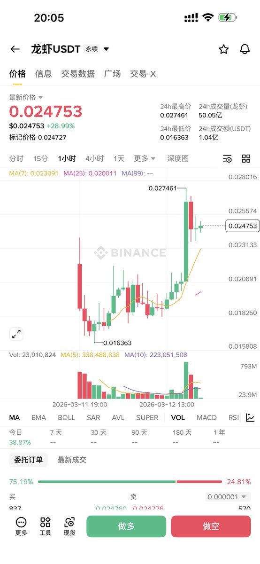Tap the back arrow icon
This screenshot has width=260, height=564.
click(15, 49)
